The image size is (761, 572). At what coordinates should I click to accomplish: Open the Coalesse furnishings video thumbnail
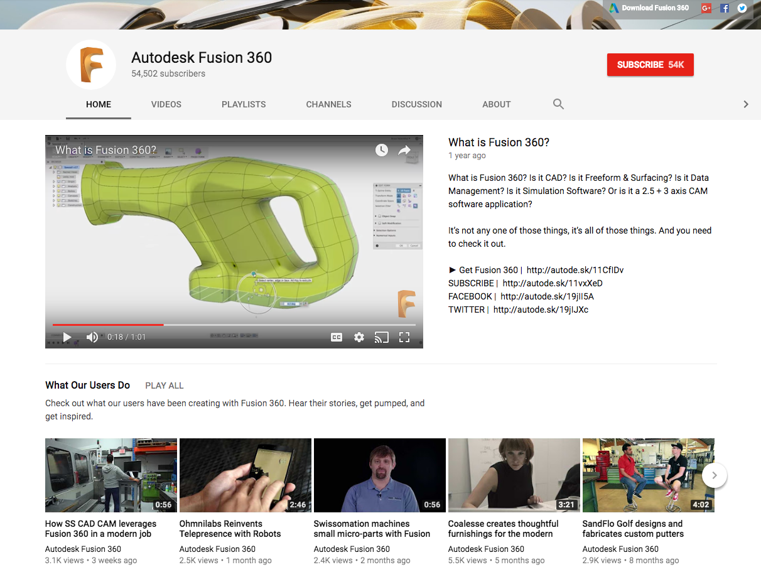pos(514,475)
